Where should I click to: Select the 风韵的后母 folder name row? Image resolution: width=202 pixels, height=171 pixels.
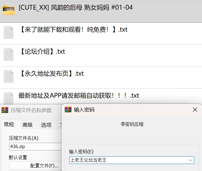pos(101,11)
